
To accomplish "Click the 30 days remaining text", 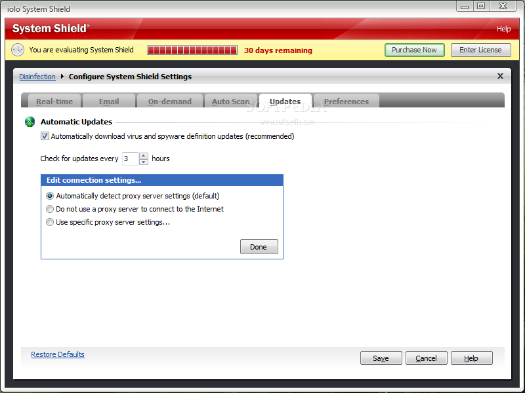I will (x=278, y=50).
